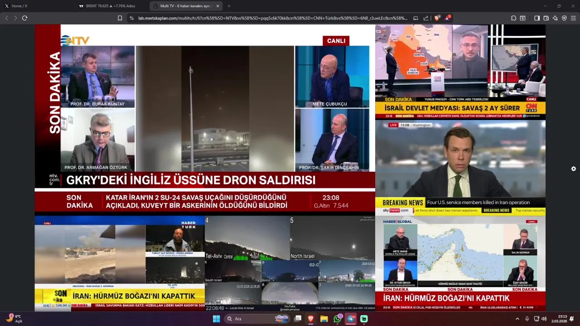
Task: Open a new browser tab
Action: point(229,6)
